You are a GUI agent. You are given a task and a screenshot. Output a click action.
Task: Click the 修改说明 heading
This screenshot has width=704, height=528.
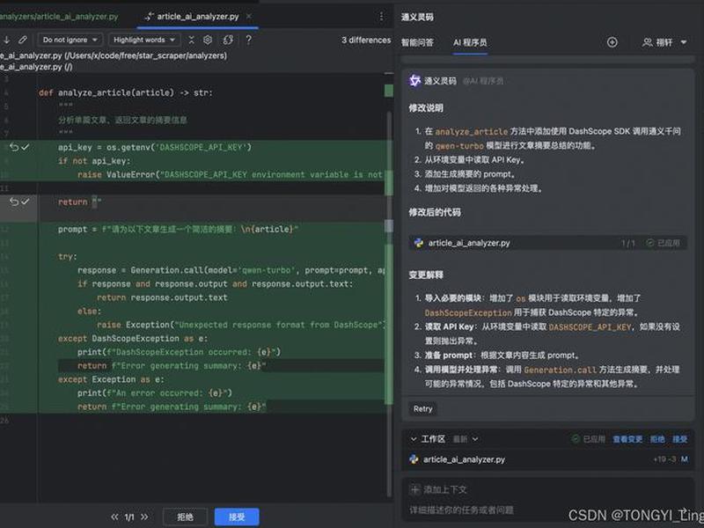coord(426,107)
